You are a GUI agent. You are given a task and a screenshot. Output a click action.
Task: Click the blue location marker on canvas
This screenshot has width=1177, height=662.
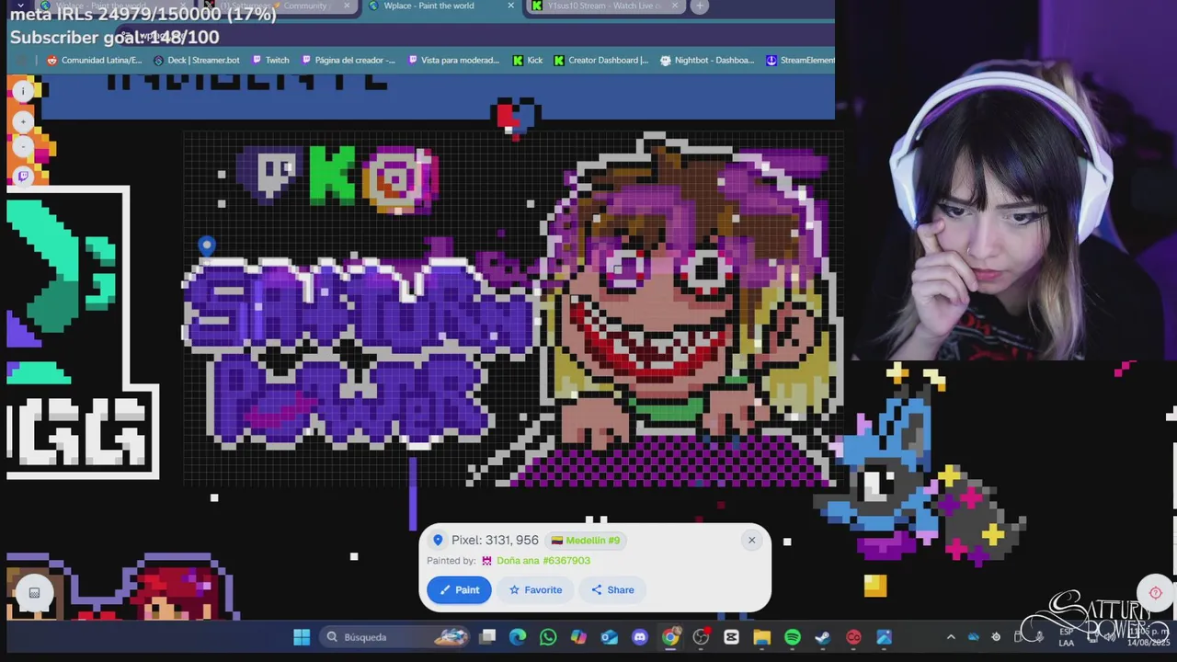click(x=207, y=245)
